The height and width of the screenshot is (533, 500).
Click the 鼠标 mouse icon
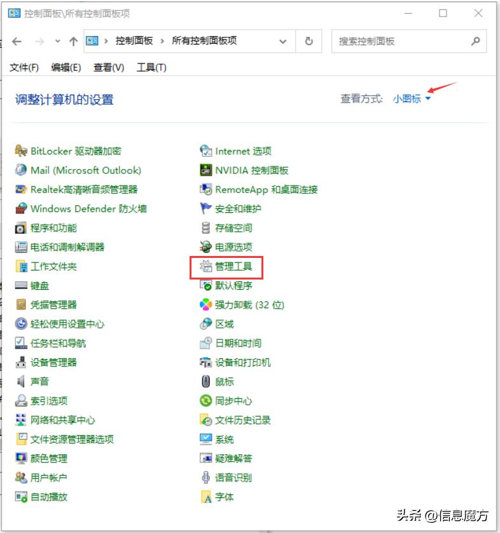click(205, 381)
